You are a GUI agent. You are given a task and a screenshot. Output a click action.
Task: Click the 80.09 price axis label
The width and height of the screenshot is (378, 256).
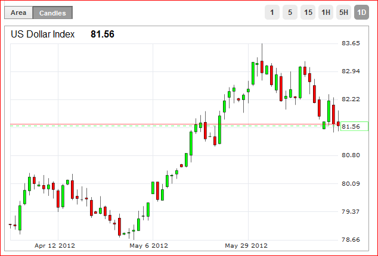click(351, 184)
